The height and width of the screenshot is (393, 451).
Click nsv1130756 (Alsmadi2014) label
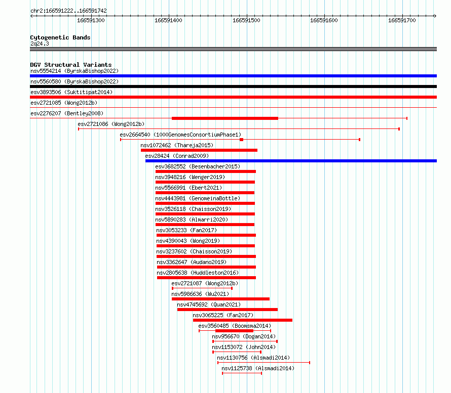(x=253, y=358)
